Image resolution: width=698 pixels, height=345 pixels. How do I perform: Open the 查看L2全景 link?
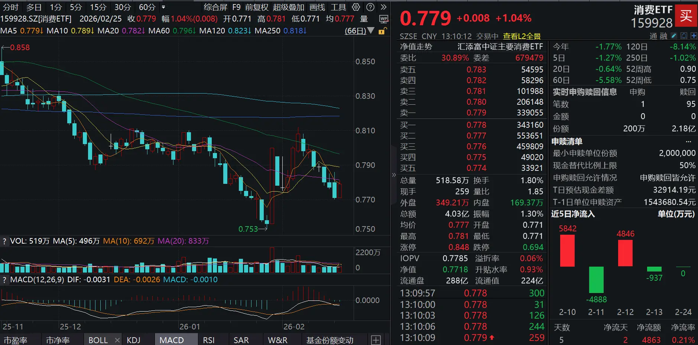coord(522,36)
